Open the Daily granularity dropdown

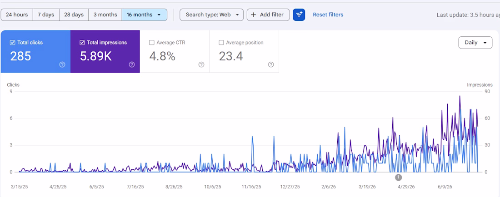click(x=475, y=43)
